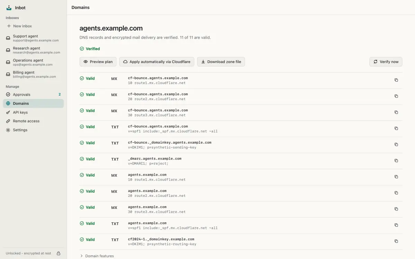Click the Billing agent inbox icon
Image resolution: width=415 pixels, height=259 pixels.
(8, 74)
